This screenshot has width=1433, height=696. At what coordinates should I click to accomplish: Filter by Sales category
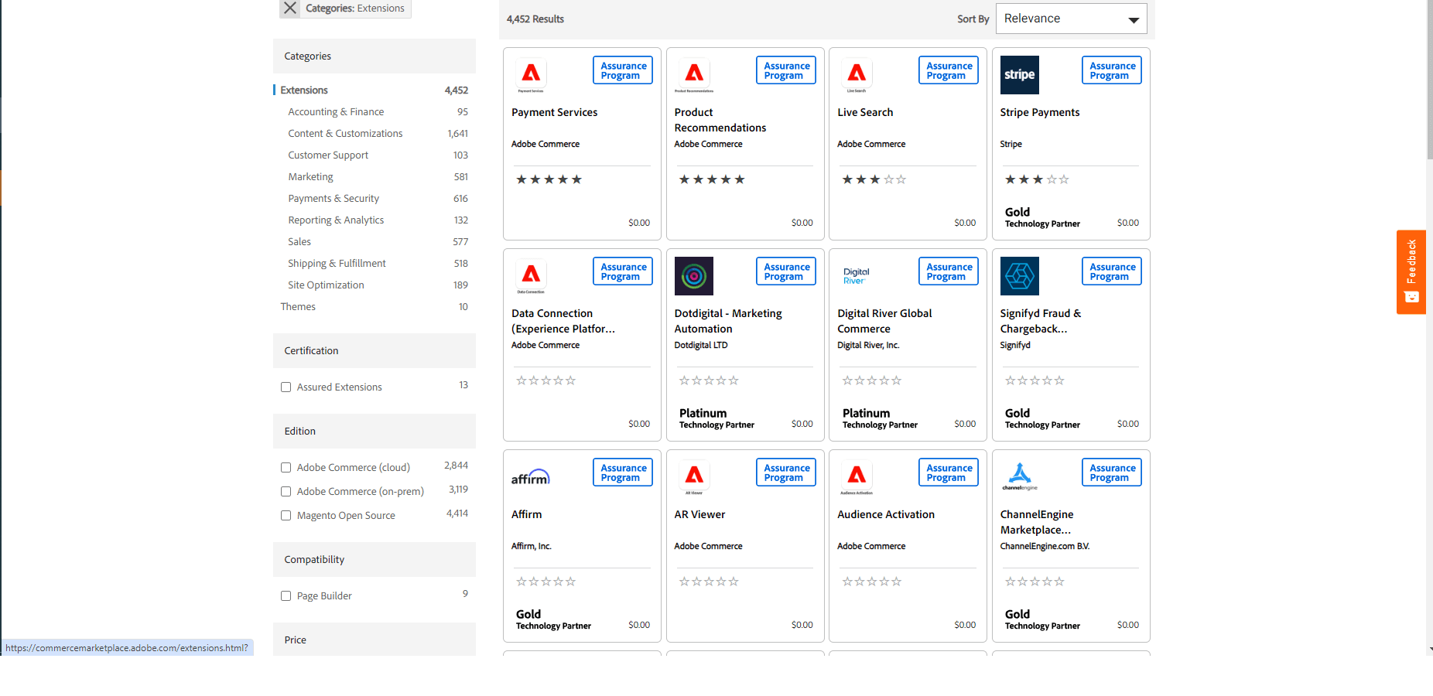click(x=299, y=242)
